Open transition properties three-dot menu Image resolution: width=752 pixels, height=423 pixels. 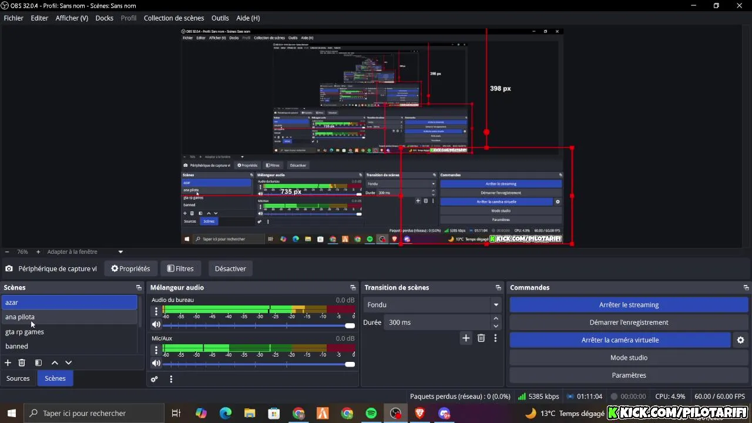coord(495,338)
